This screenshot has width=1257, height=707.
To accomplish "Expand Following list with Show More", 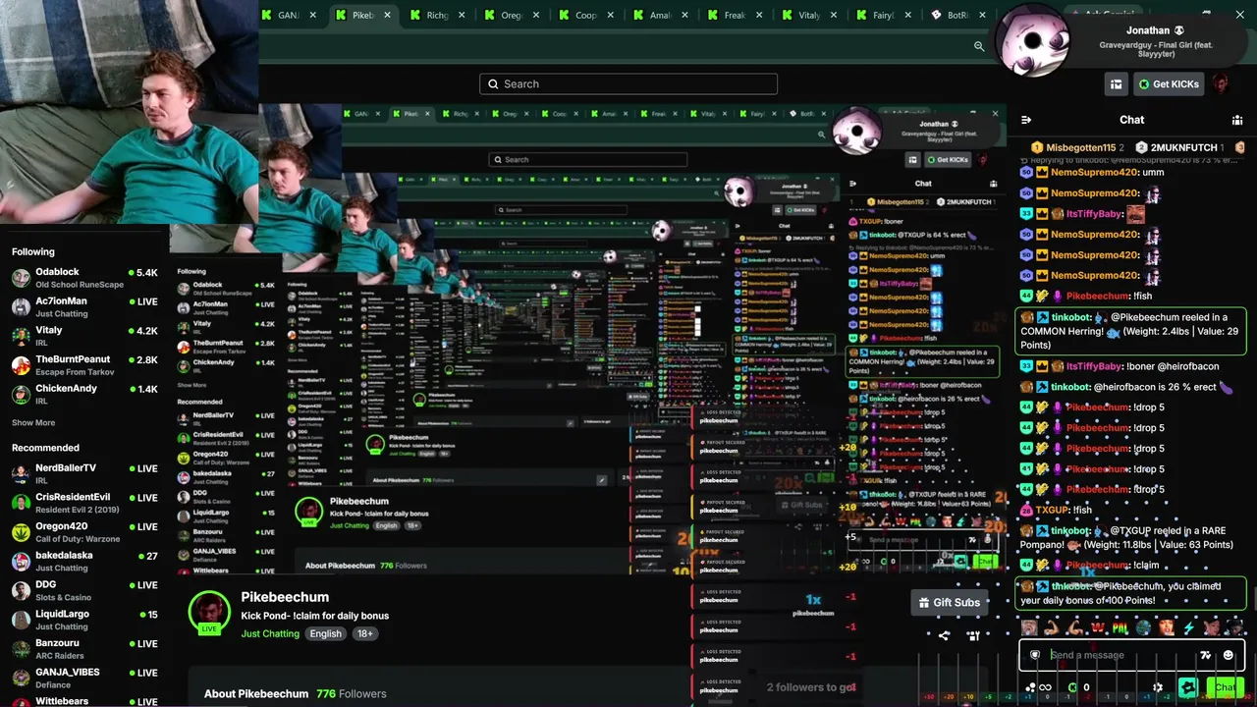I will (x=33, y=423).
